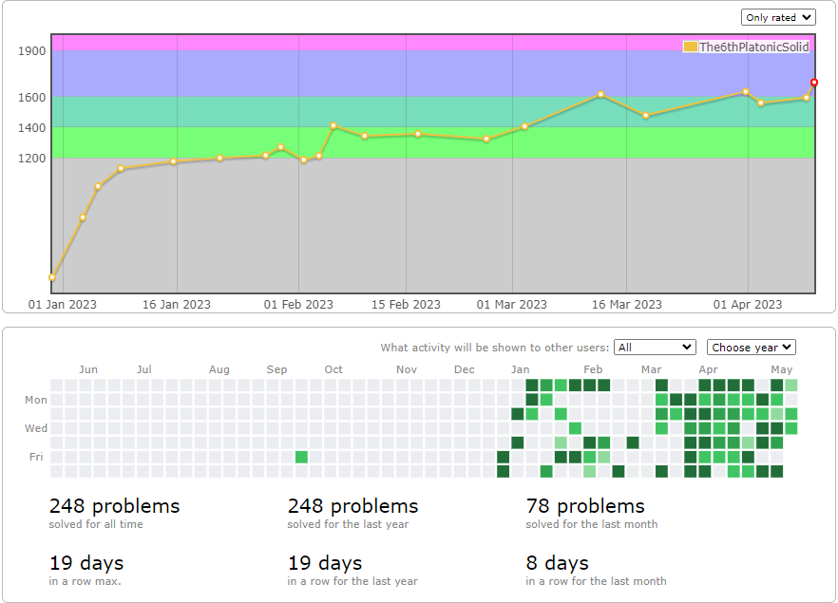This screenshot has height=603, width=838.
Task: Open the 'Only rated' dropdown
Action: coord(777,17)
